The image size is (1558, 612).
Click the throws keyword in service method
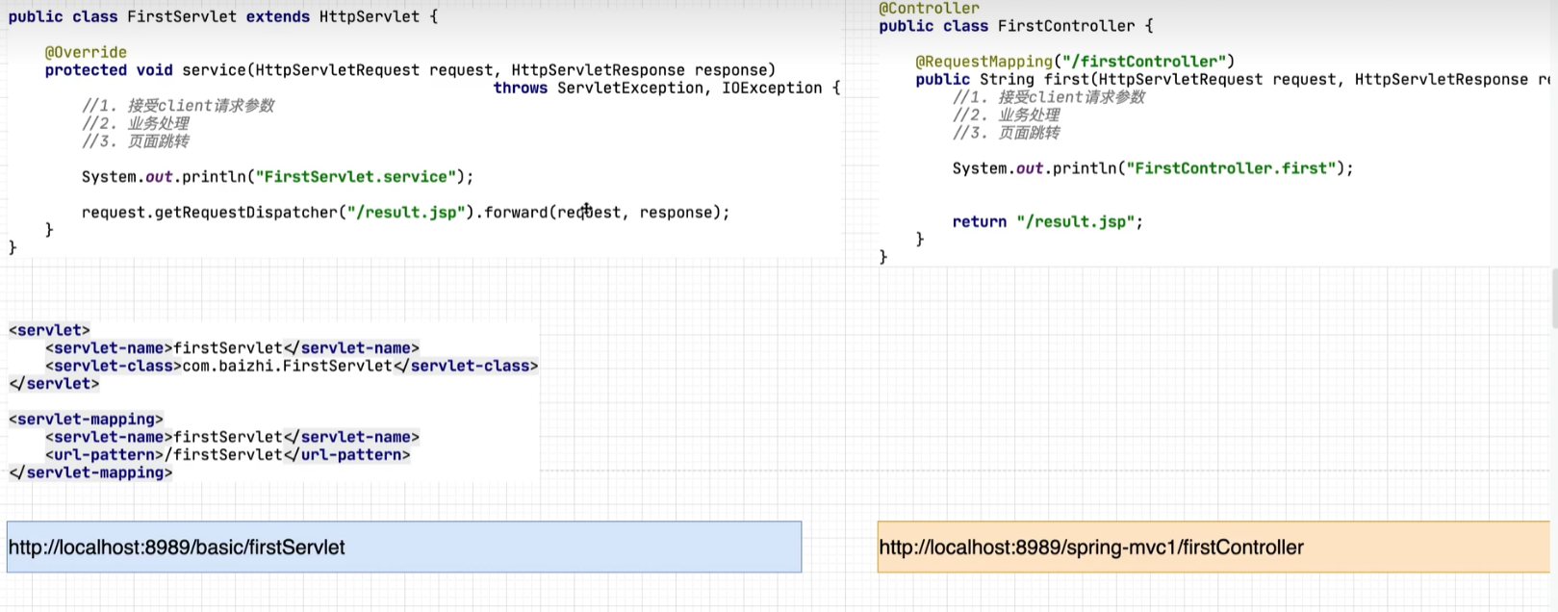click(520, 89)
